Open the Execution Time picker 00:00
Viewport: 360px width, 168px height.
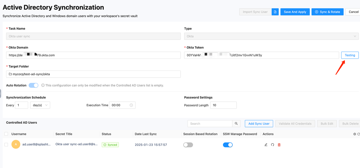pyautogui.click(x=122, y=105)
